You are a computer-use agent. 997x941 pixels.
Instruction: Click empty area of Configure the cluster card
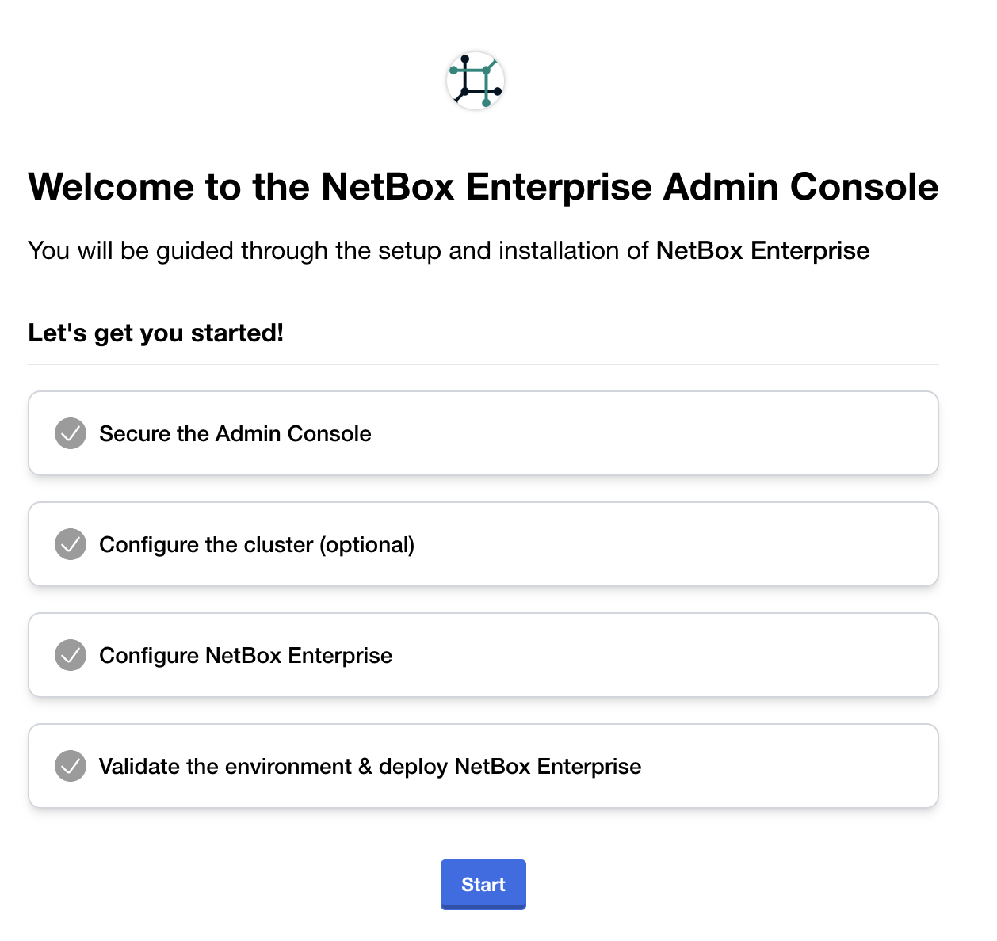point(674,545)
